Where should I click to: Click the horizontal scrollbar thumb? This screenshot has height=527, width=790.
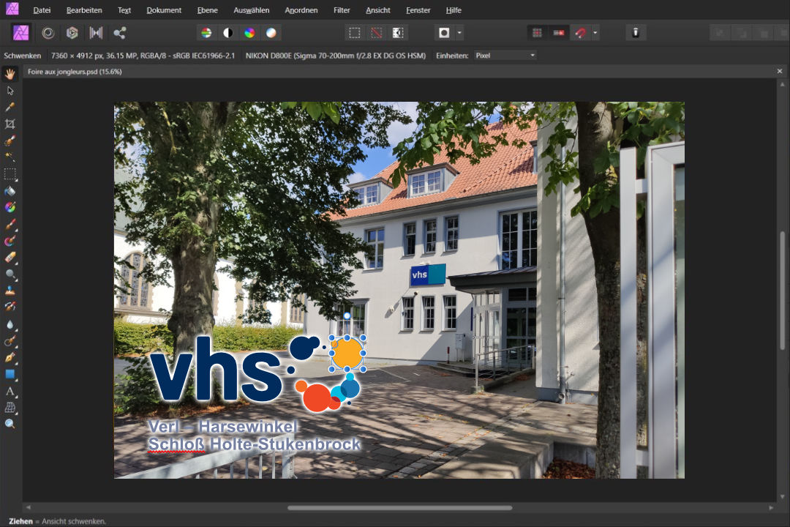tap(399, 508)
